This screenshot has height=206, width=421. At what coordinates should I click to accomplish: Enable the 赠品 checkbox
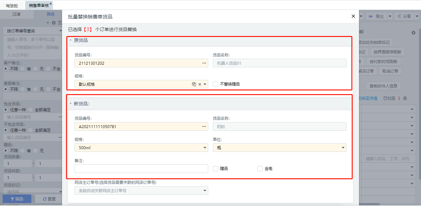click(x=215, y=169)
